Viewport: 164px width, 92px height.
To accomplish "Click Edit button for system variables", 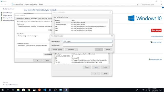I will [96, 67].
